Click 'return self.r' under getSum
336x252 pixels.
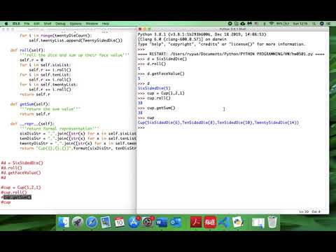(x=35, y=114)
